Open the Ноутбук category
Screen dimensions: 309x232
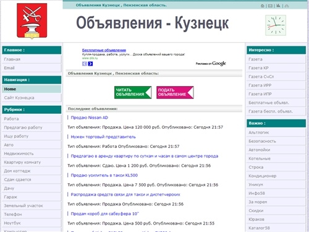32,223
